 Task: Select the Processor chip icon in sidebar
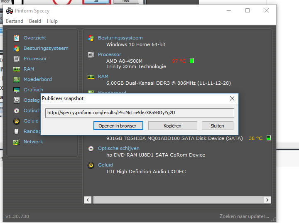tap(17, 59)
